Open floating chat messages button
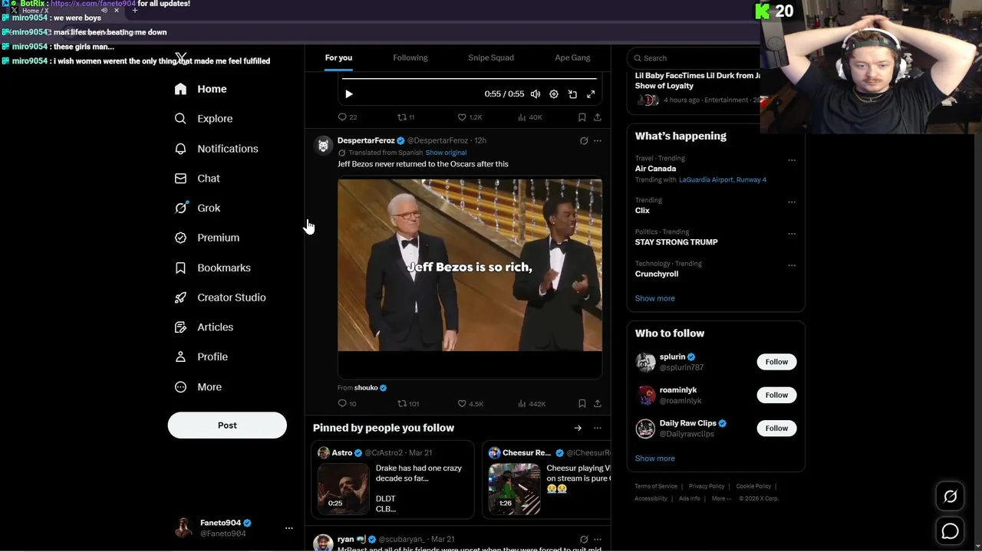 [950, 531]
